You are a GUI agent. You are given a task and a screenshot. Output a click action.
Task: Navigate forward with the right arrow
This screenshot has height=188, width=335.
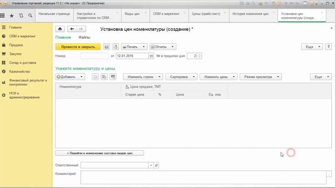click(81, 29)
